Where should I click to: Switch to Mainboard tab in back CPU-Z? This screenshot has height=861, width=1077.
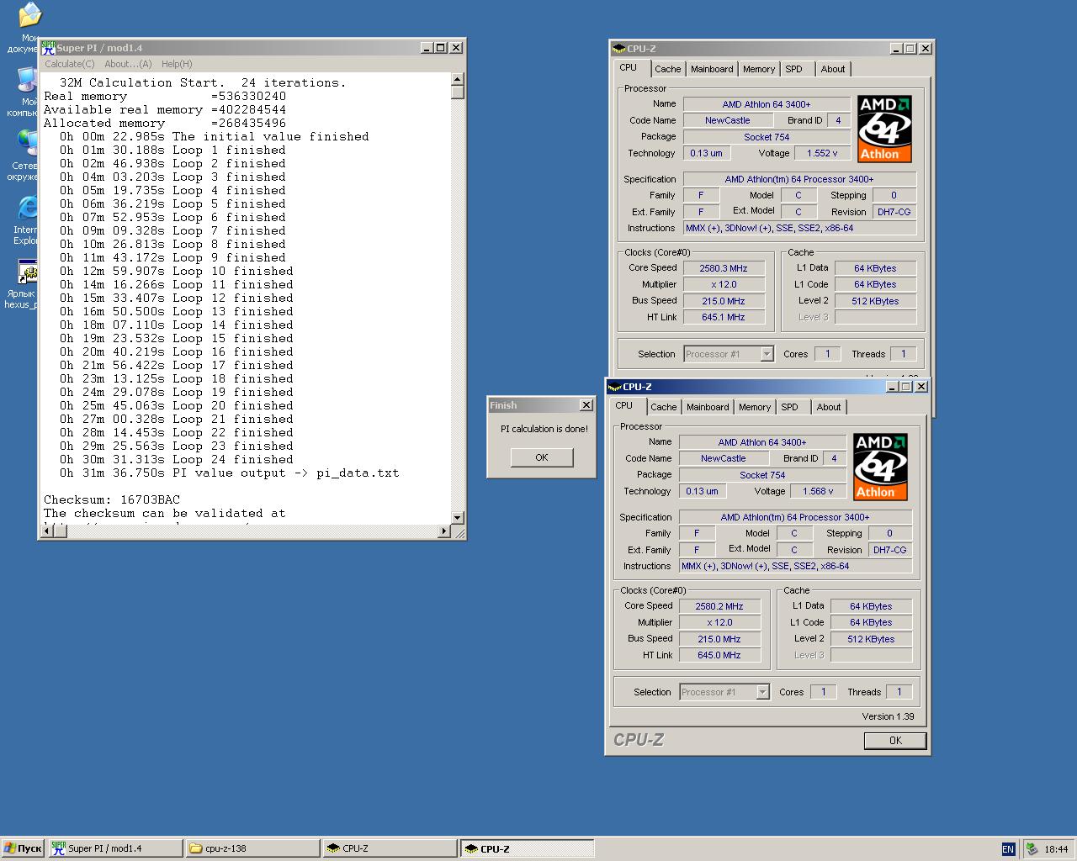point(712,69)
